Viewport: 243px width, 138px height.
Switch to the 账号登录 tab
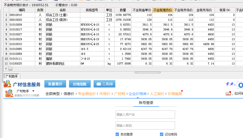[146, 103]
